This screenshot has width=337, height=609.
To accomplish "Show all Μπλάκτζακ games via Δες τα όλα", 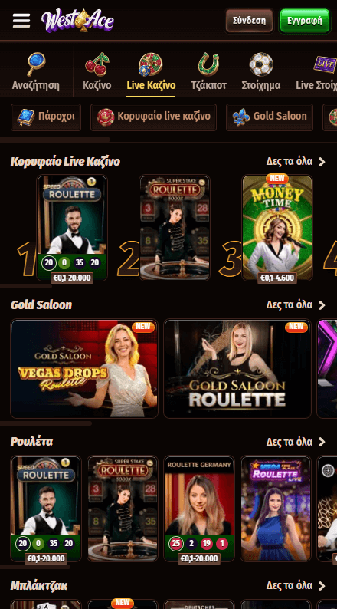I will 296,585.
